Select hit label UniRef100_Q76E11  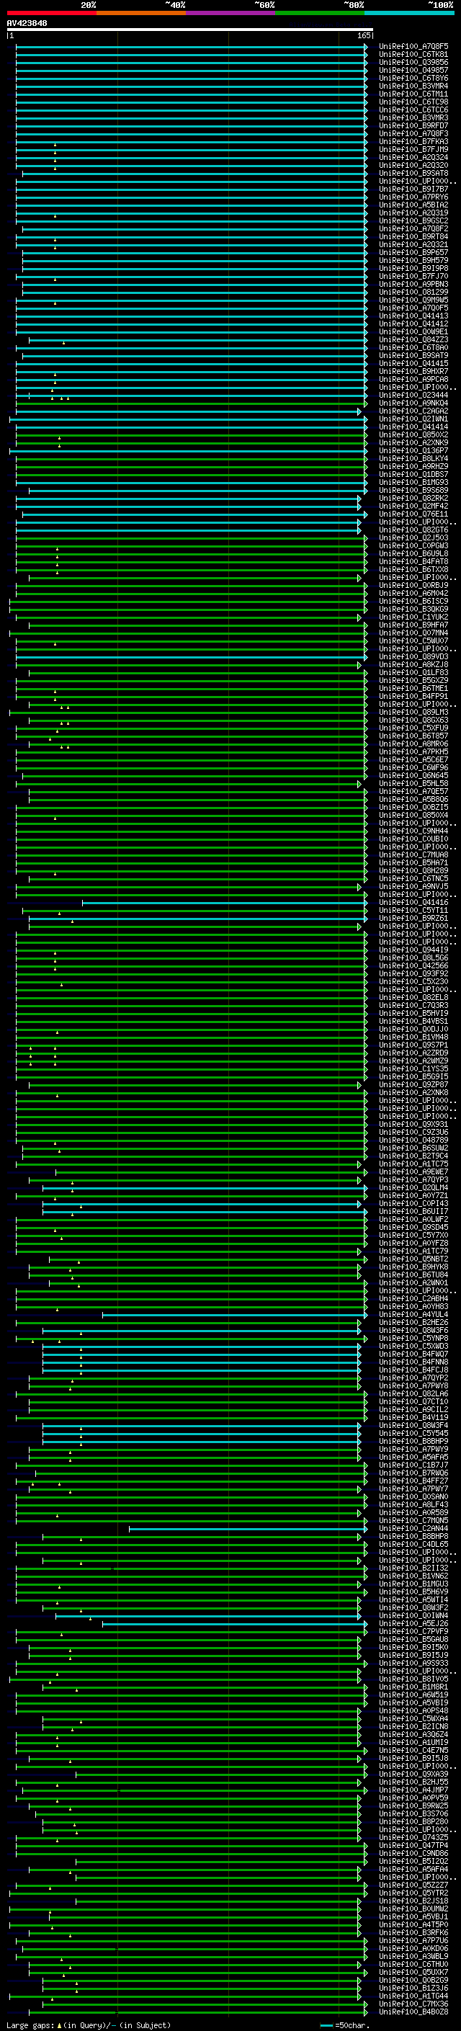click(x=413, y=514)
